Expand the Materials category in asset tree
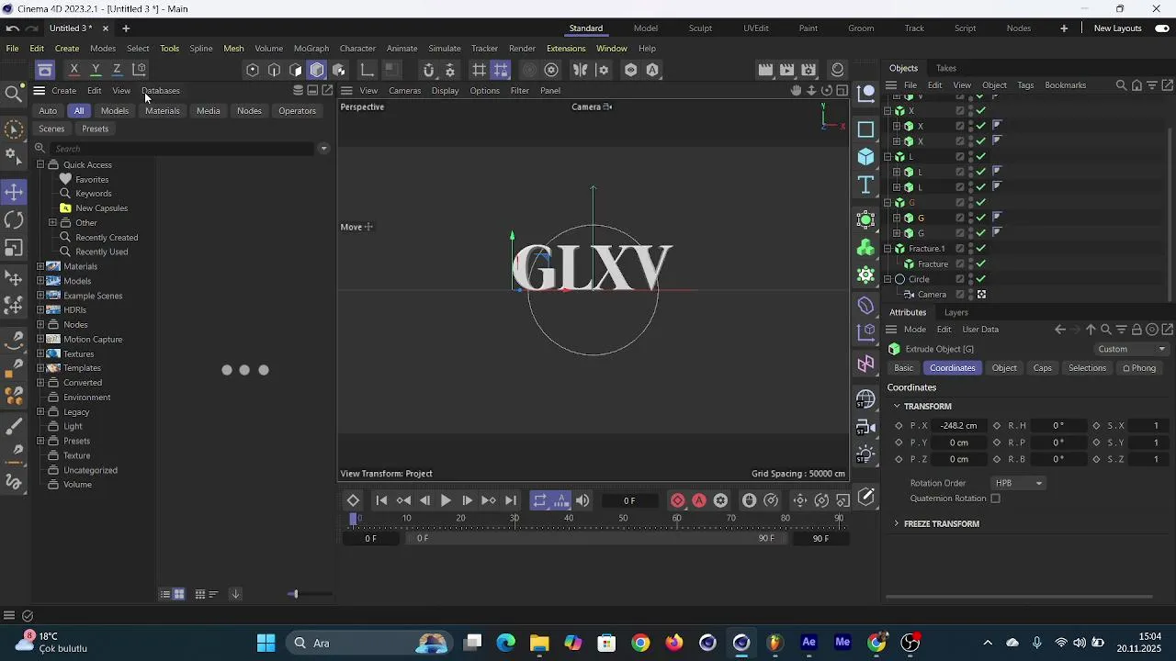 pos(40,266)
